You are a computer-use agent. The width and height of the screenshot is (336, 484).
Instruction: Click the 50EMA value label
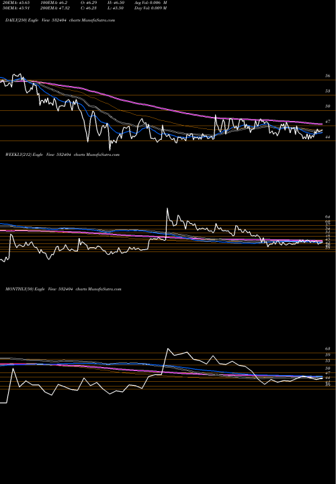coord(16,8)
